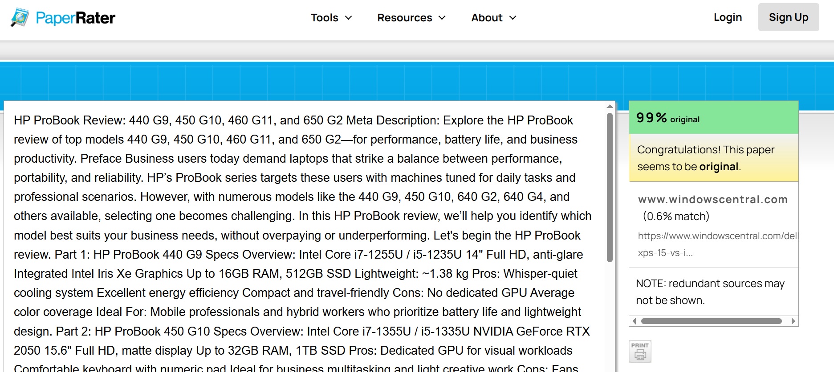Click the "99% original" score text
The height and width of the screenshot is (372, 834).
(x=668, y=118)
